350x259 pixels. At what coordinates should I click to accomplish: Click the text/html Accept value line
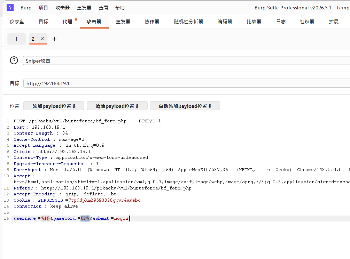[182, 182]
